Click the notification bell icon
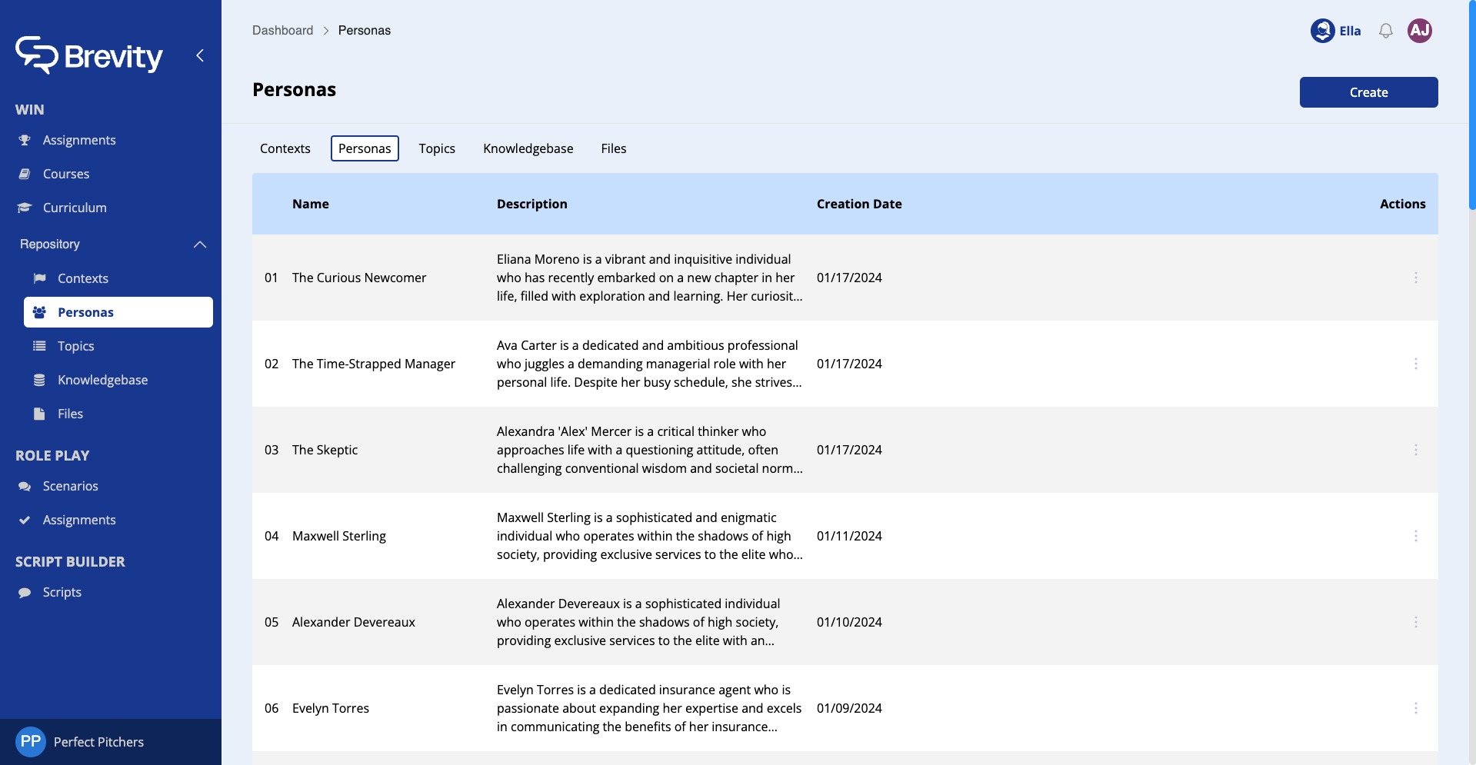 coord(1385,31)
